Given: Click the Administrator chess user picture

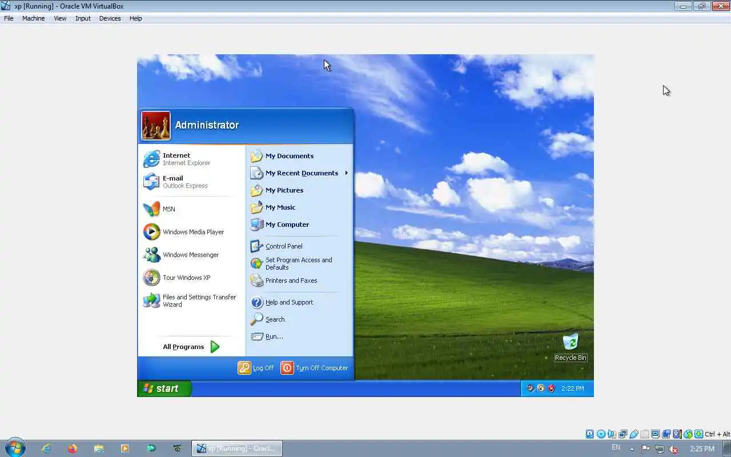Looking at the screenshot, I should tap(156, 126).
